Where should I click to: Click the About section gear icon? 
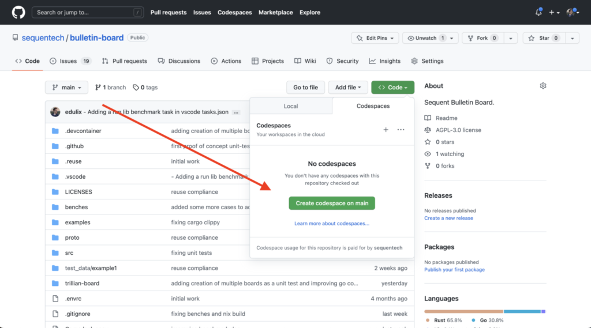click(543, 86)
